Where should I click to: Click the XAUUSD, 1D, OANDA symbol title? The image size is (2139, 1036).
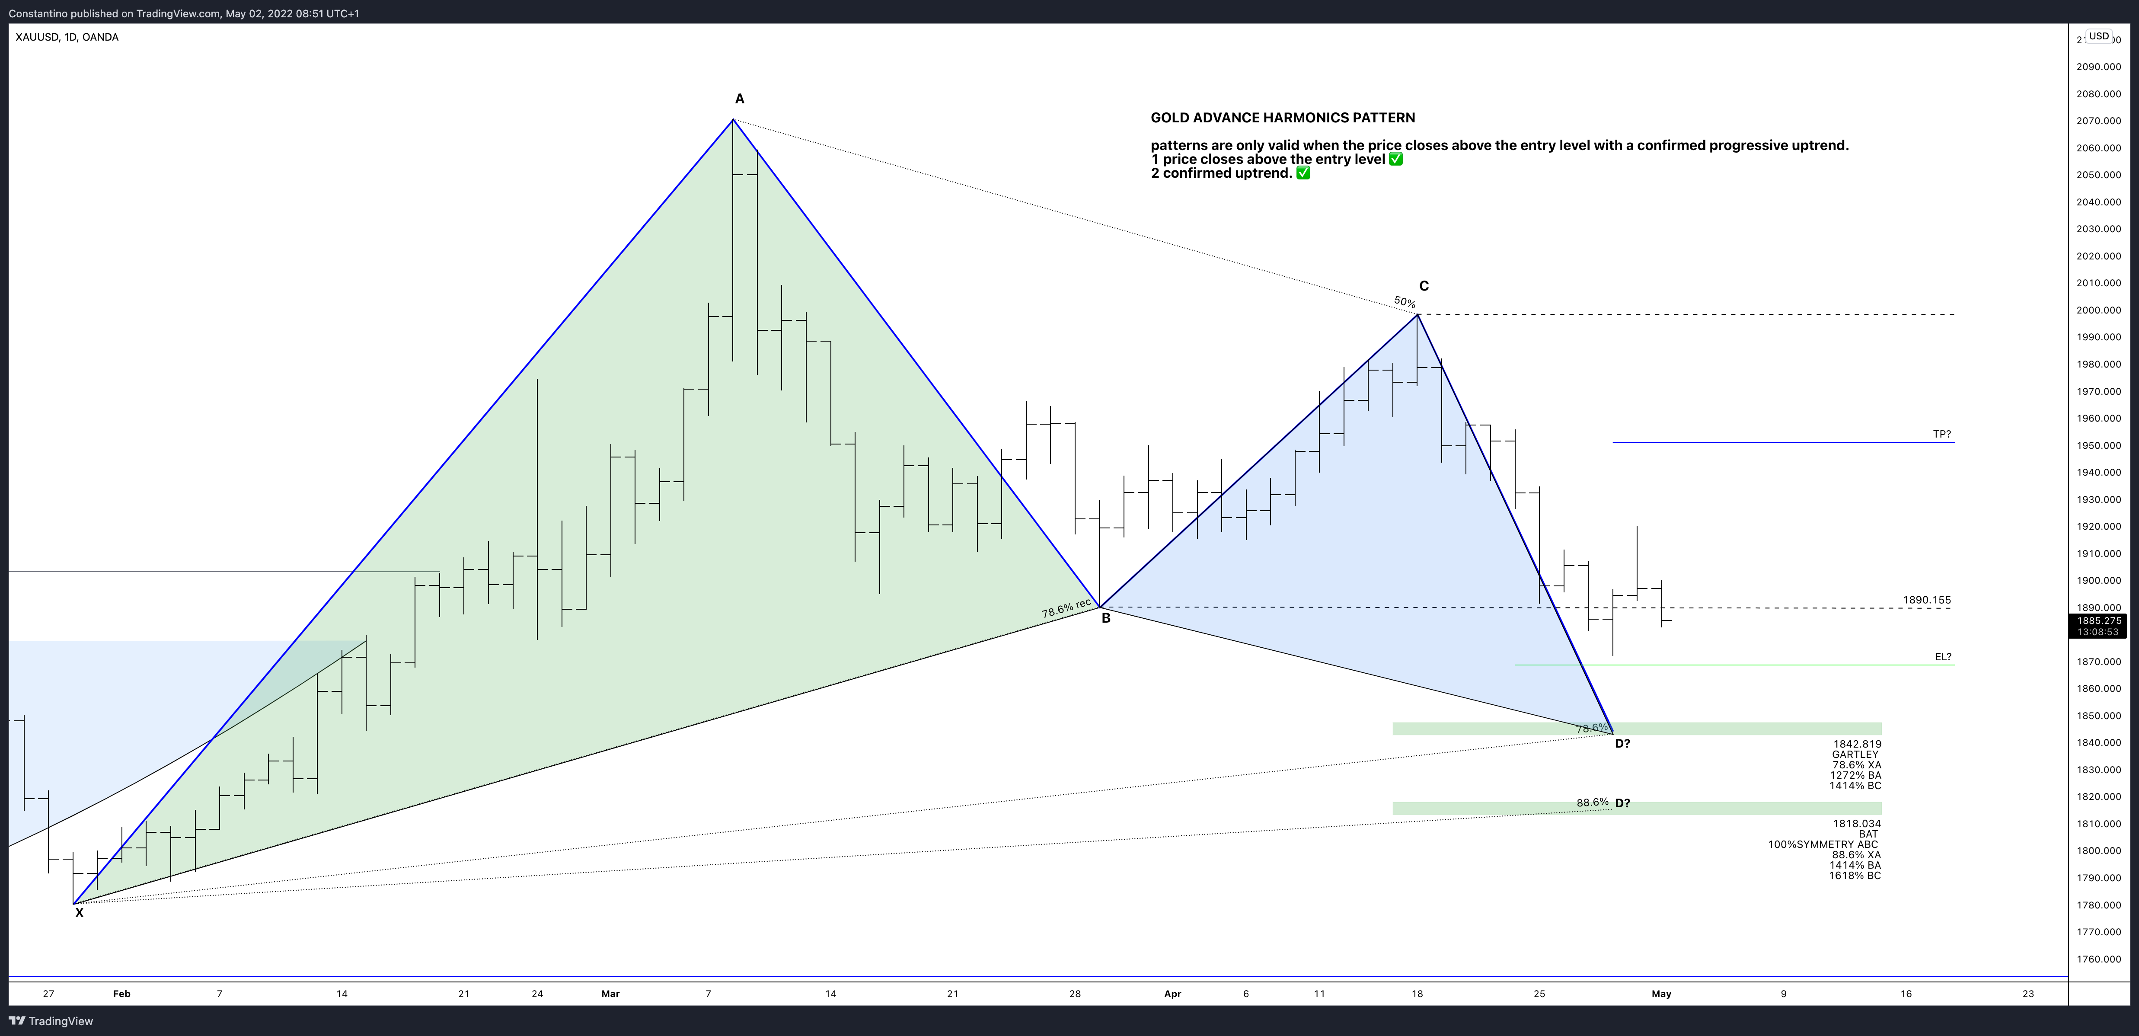[x=67, y=37]
